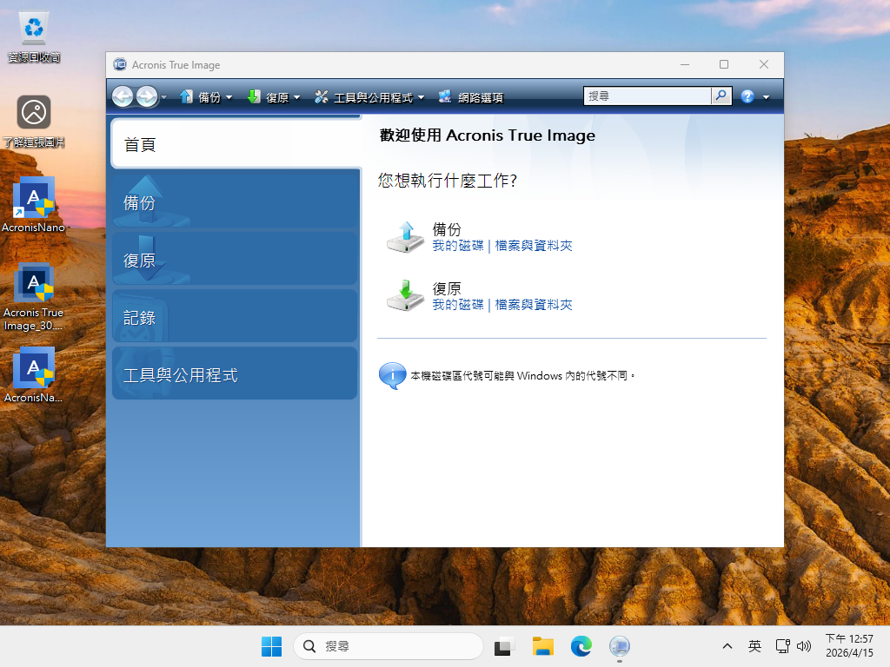Maximize the Acronis True Image window
Screen dimensions: 890x667
[x=724, y=64]
